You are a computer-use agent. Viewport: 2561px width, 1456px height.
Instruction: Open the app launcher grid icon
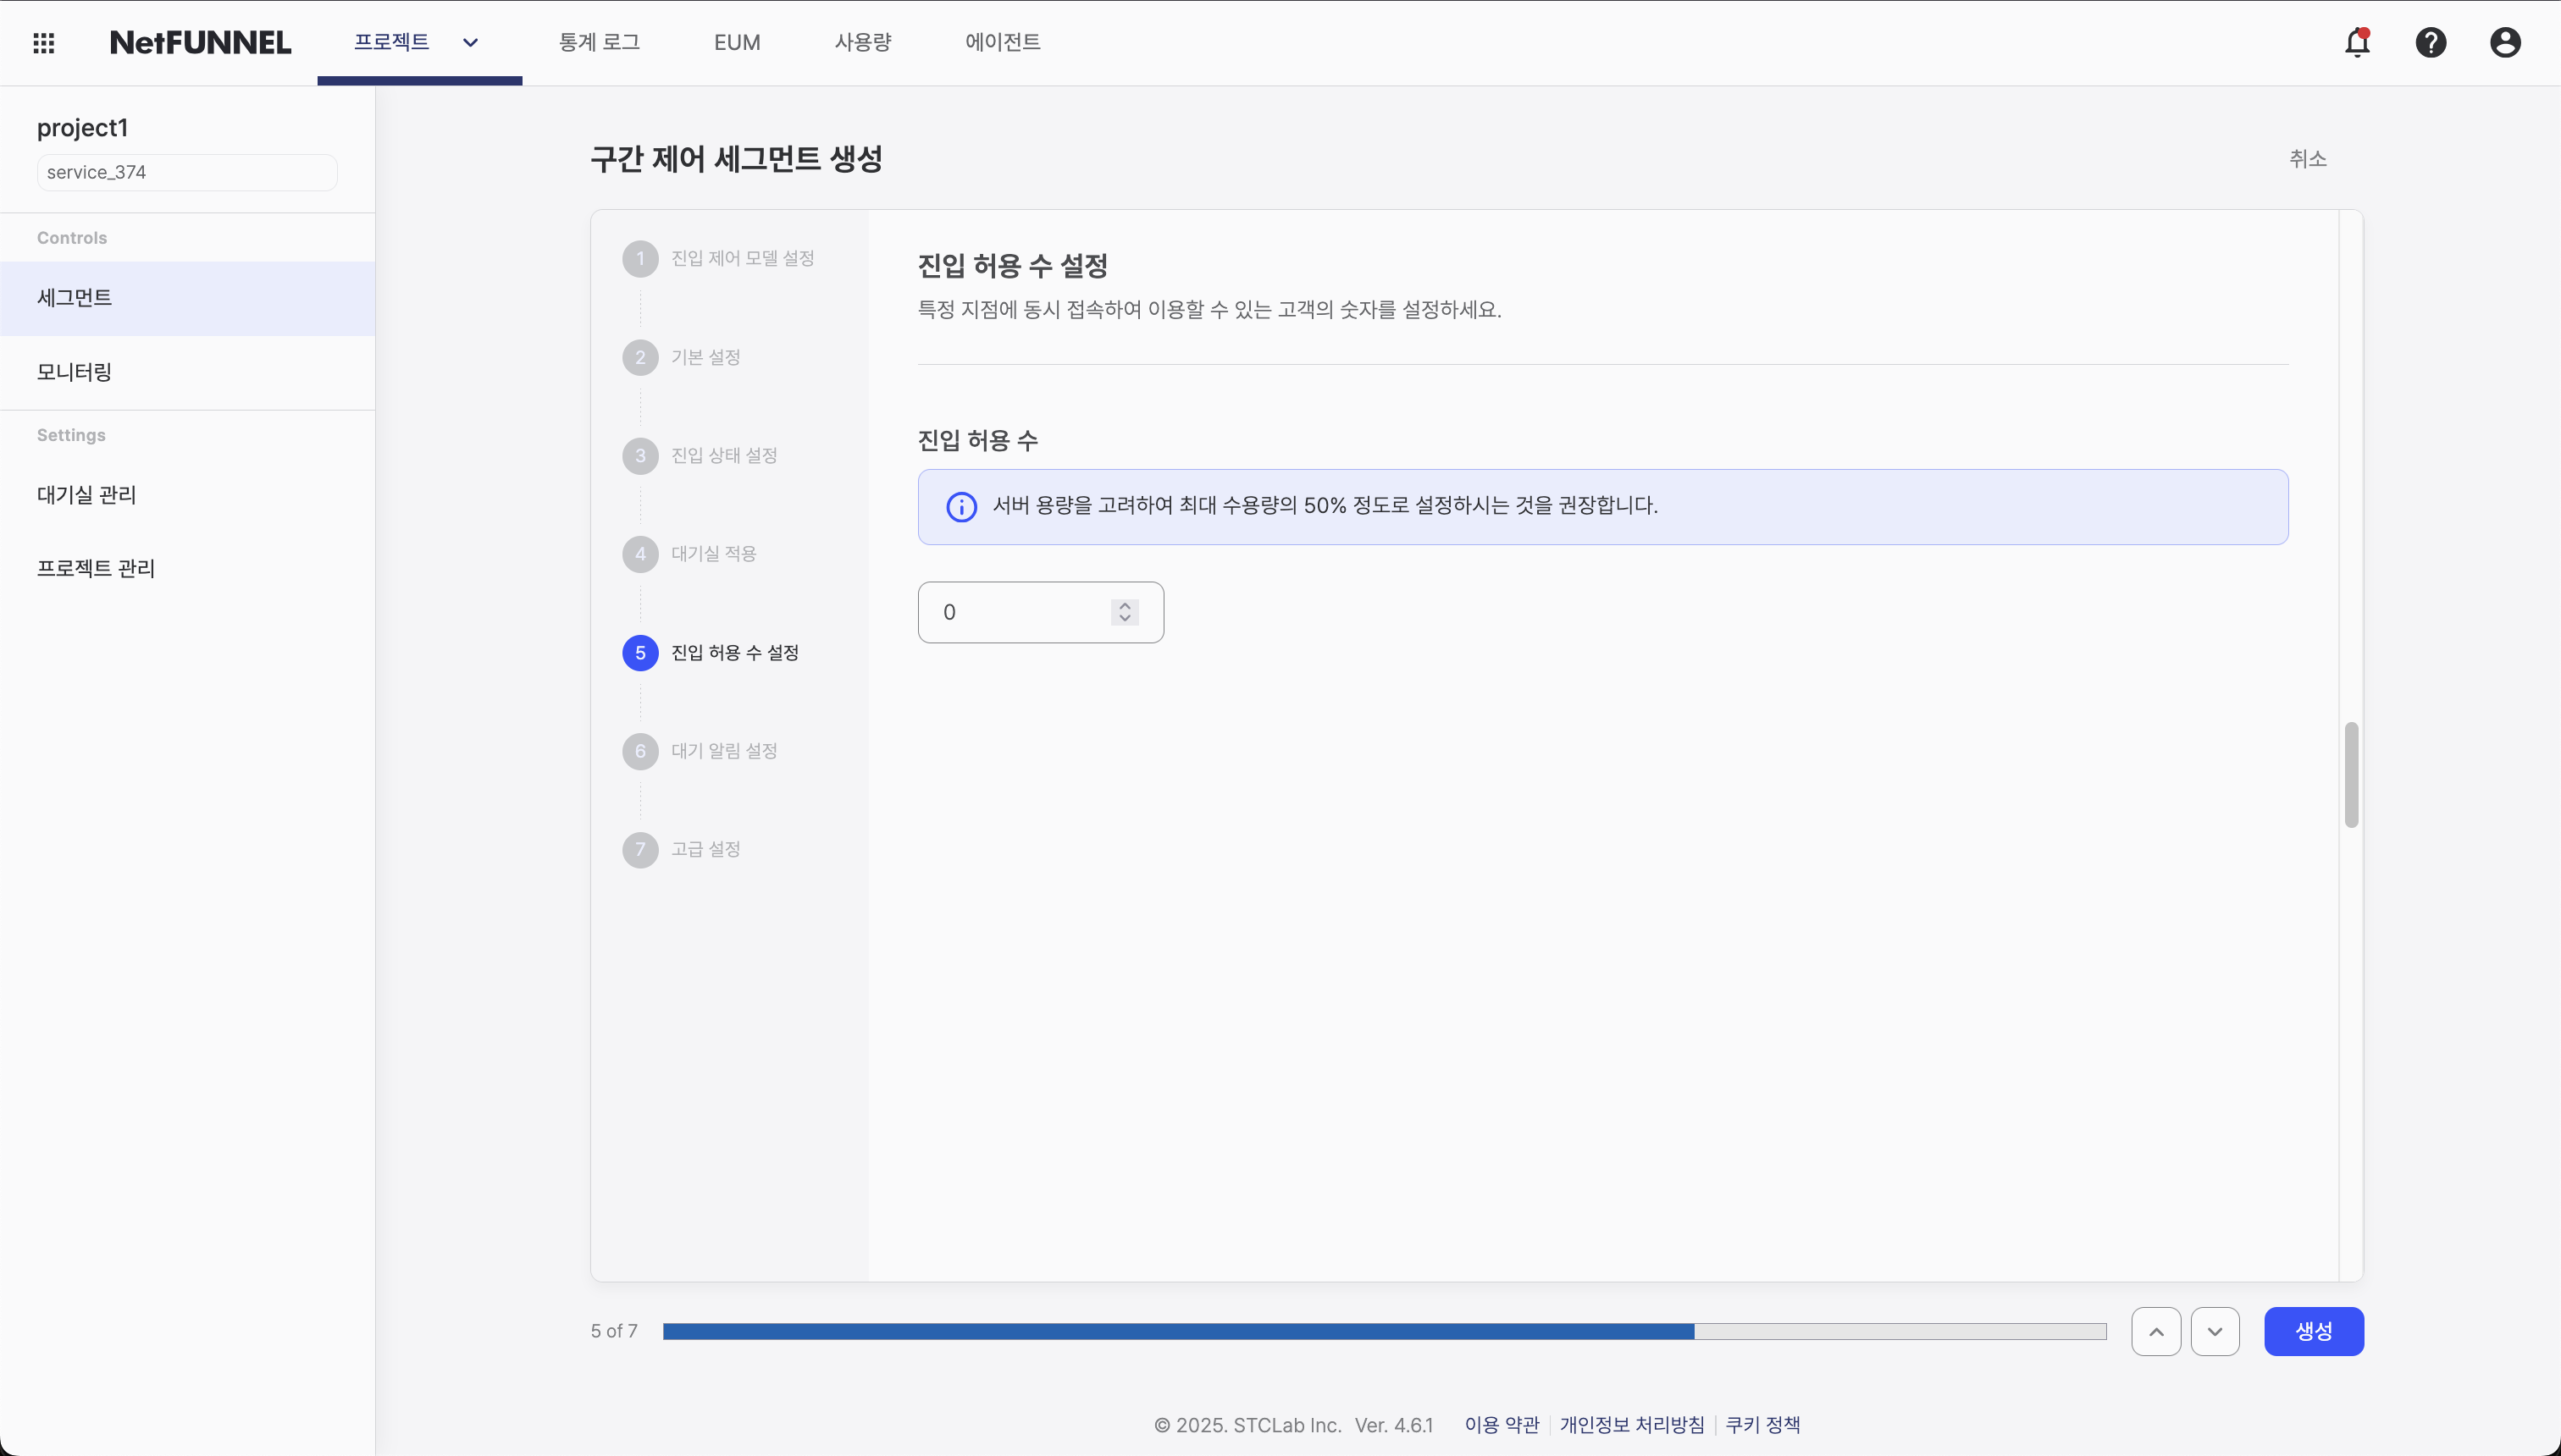coord(44,43)
